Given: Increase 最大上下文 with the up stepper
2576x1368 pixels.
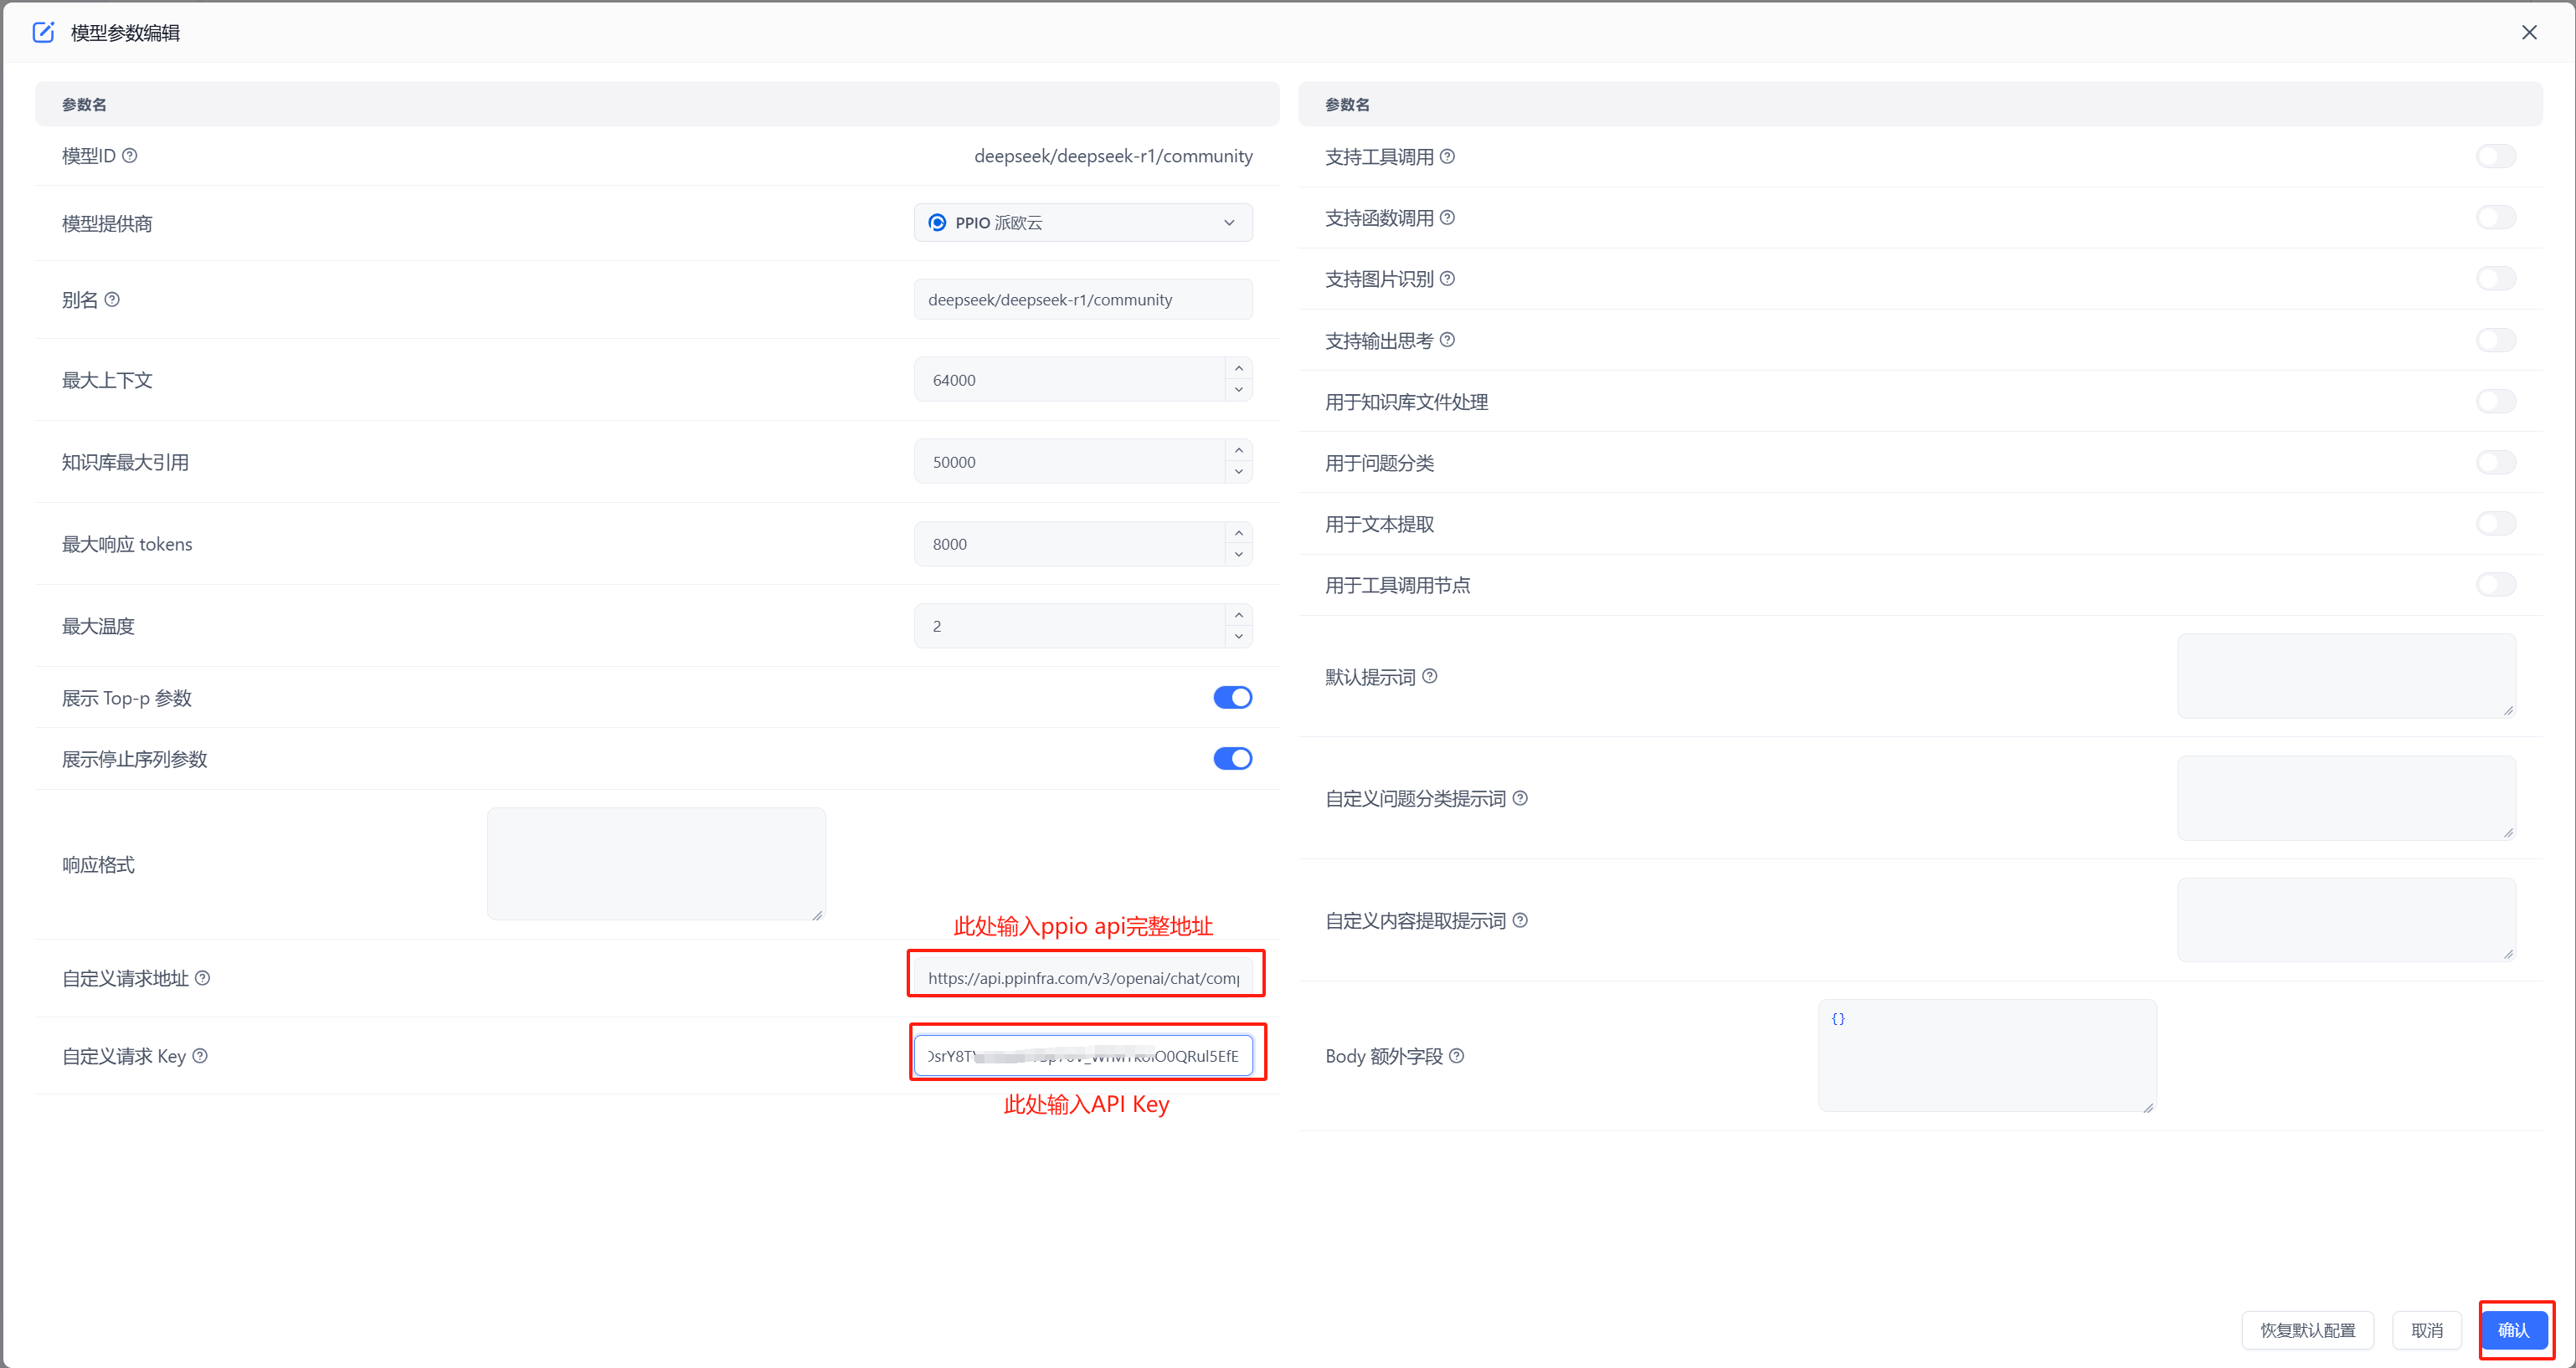Looking at the screenshot, I should tap(1238, 370).
